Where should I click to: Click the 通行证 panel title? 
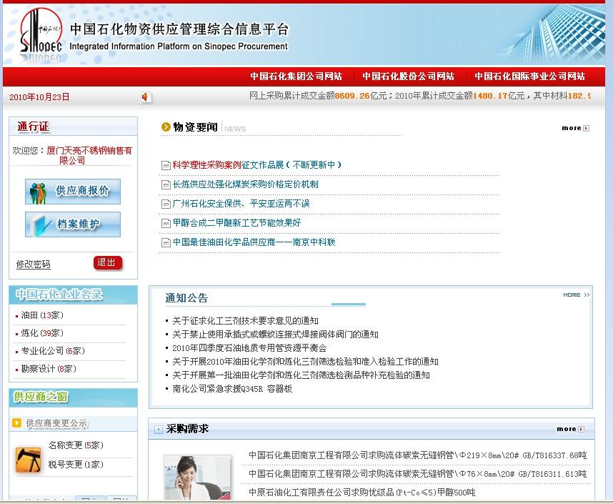34,127
